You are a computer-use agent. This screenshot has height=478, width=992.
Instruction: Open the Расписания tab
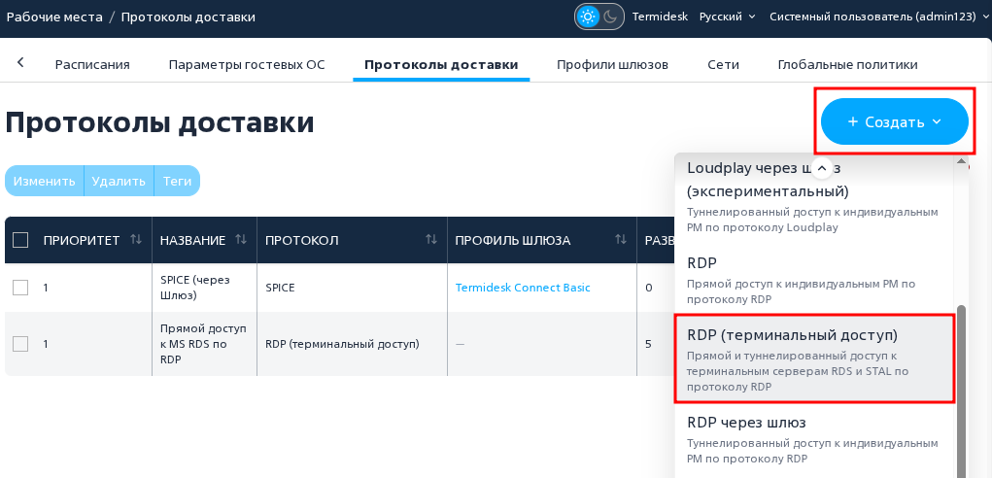92,64
